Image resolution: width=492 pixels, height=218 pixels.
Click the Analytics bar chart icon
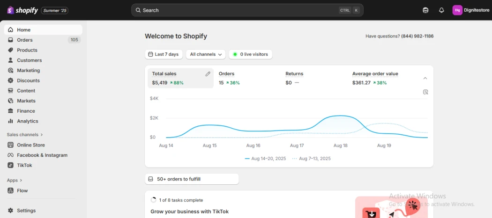tap(11, 121)
